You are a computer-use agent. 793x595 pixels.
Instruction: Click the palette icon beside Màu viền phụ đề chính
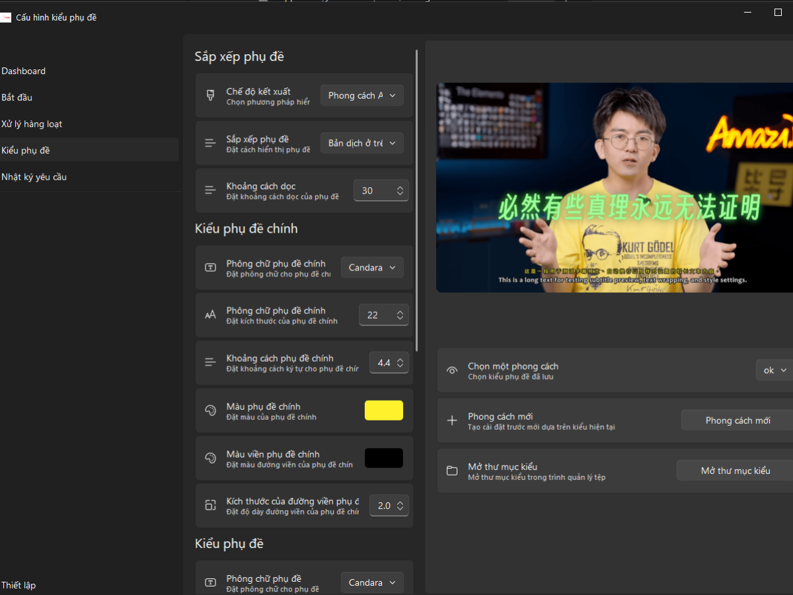pyautogui.click(x=210, y=457)
